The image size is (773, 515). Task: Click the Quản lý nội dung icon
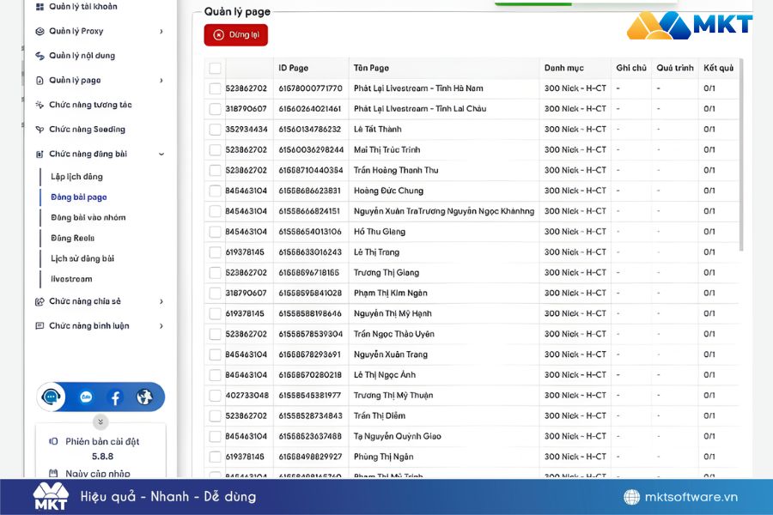pyautogui.click(x=40, y=56)
